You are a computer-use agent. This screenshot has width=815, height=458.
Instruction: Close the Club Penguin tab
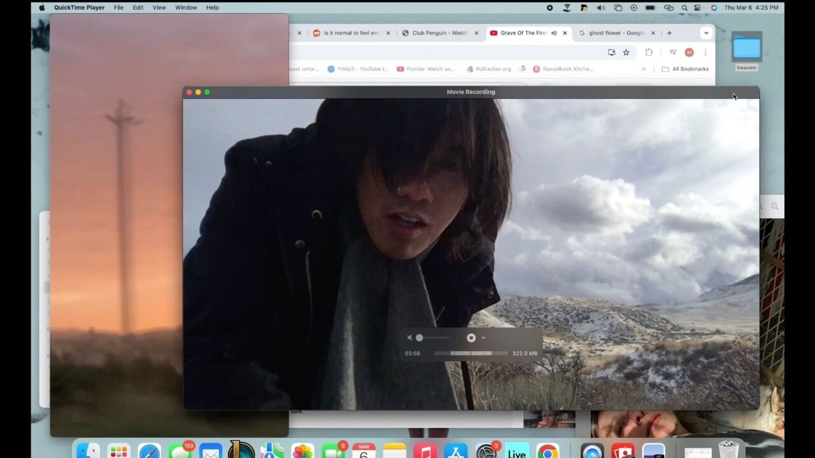tap(476, 33)
